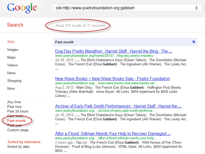This screenshot has width=205, height=154.
Task: Click the after-a-flood-silliman-needs-your-help green URL
Action: point(106,138)
